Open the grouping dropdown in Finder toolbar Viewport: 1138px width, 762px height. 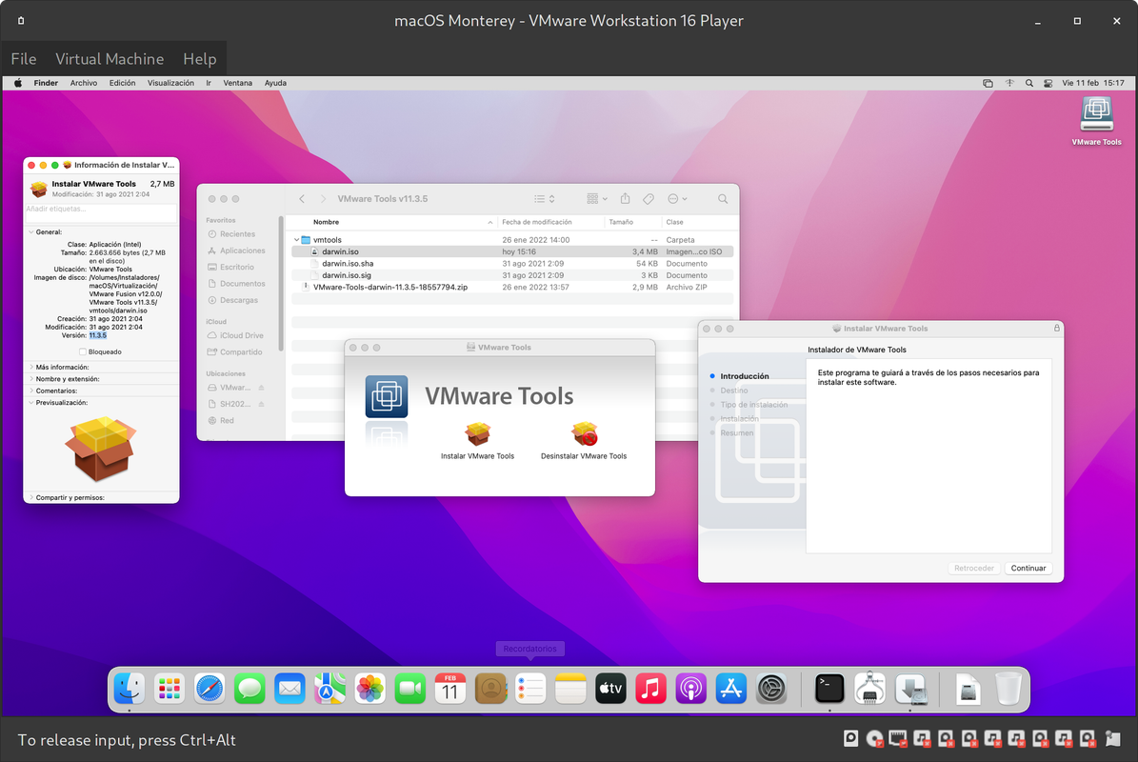tap(596, 199)
